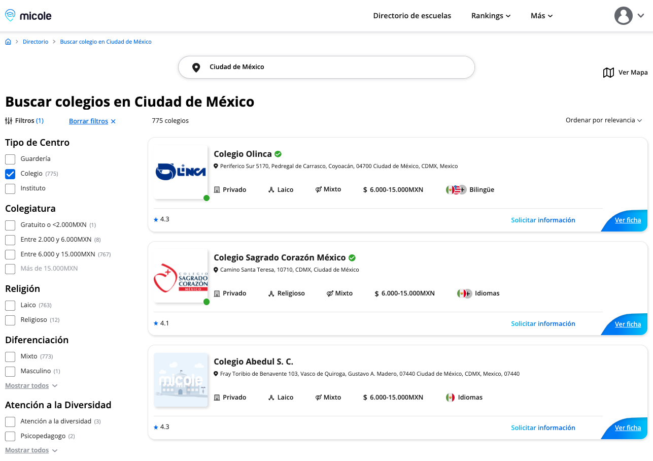Screen dimensions: 653x461
Task: Go to Directorio breadcrumb
Action: pos(36,42)
